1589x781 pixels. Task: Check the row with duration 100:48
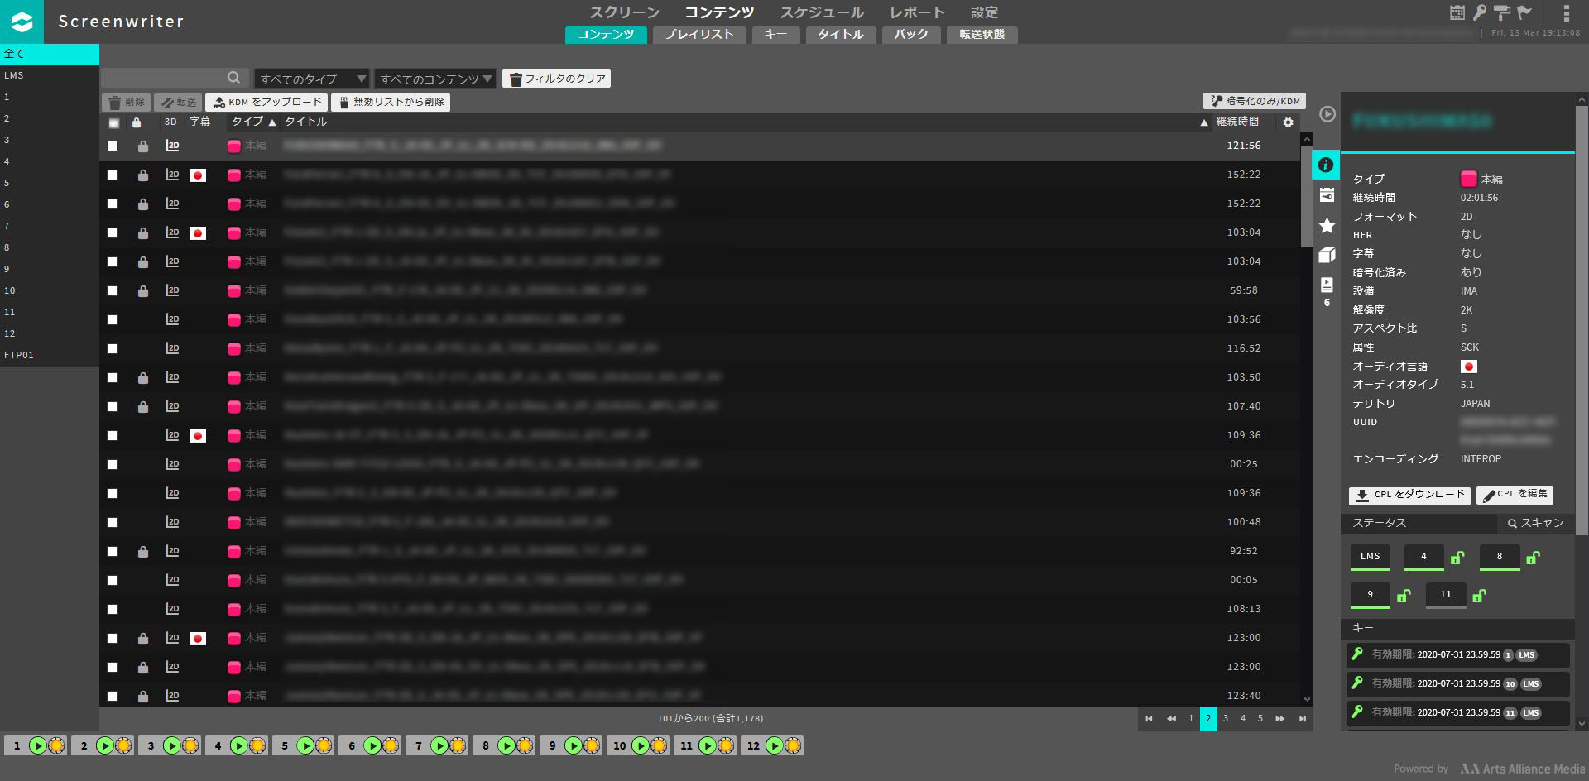point(113,523)
